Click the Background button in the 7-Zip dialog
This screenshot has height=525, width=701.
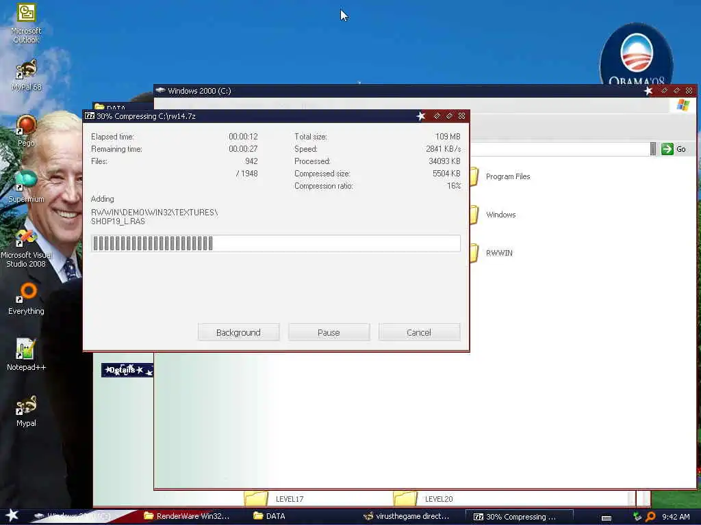(x=238, y=333)
